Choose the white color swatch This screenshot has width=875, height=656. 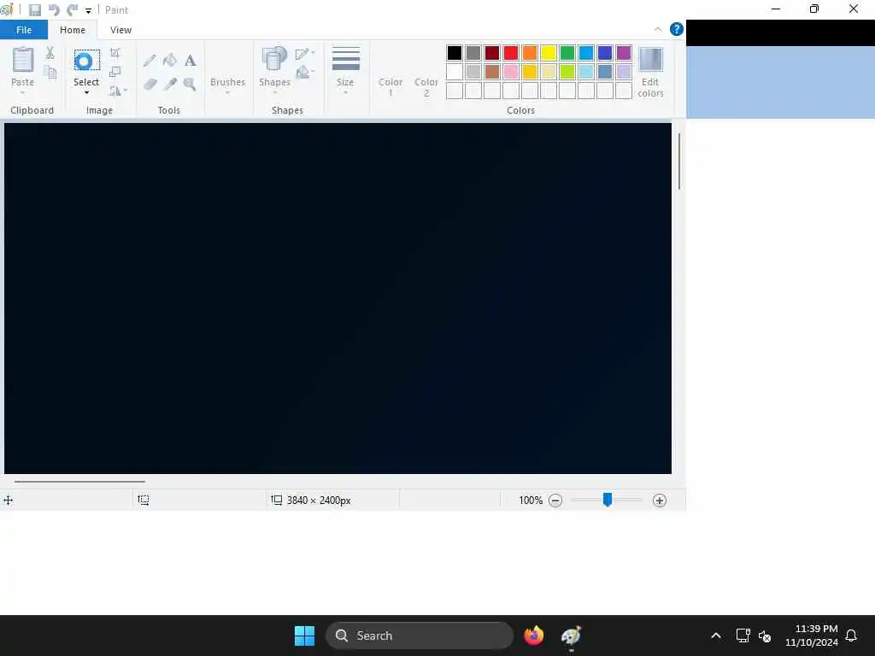[455, 72]
